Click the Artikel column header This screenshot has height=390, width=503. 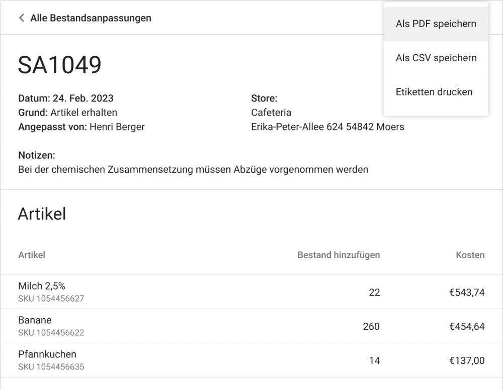point(32,255)
